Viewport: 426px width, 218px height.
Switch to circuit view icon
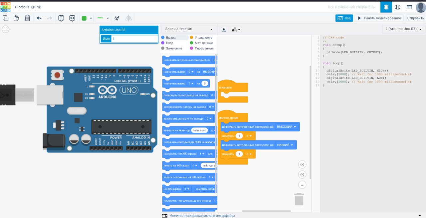point(386,7)
